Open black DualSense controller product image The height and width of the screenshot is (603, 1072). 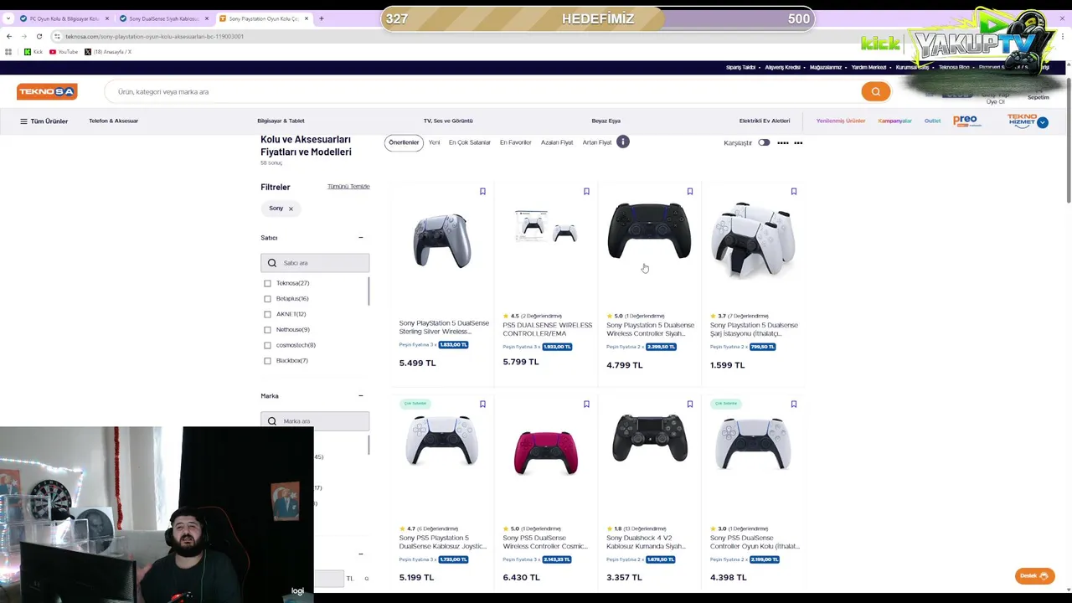point(649,230)
